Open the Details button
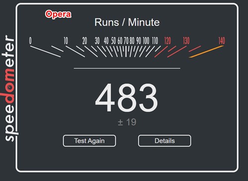The image size is (248, 181). (x=165, y=141)
